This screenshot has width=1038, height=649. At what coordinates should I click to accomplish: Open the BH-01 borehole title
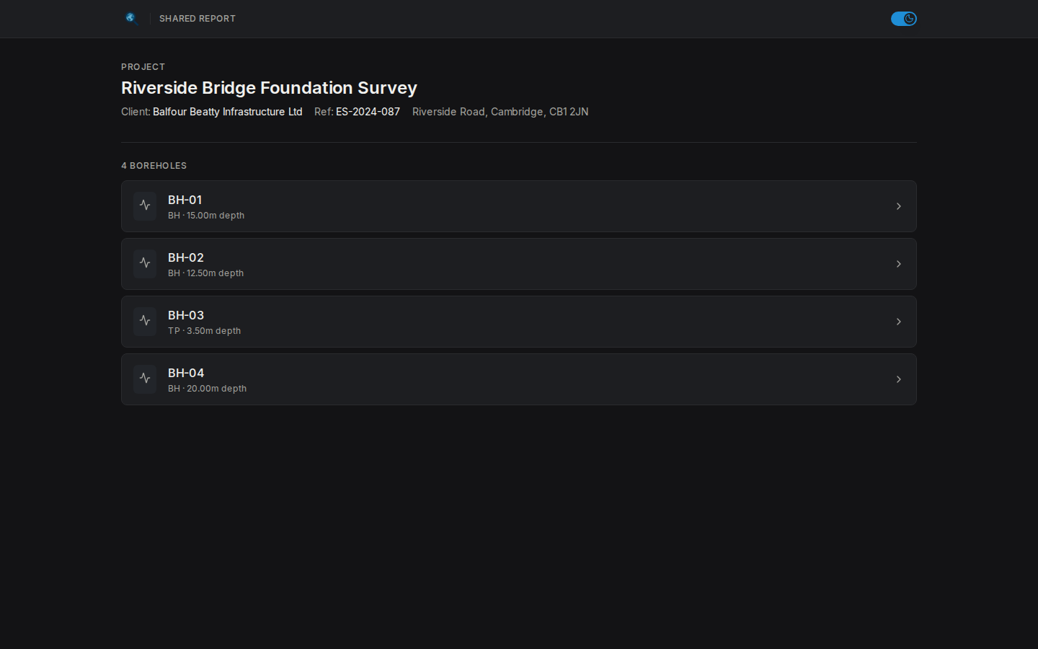pos(185,200)
